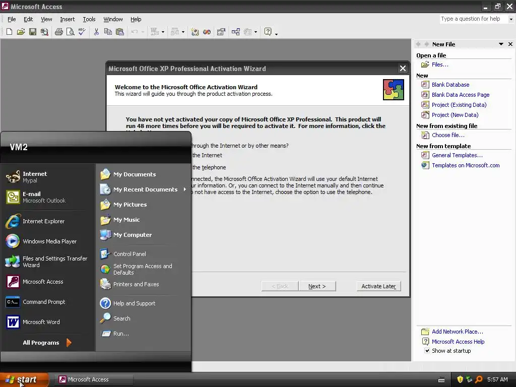
Task: Open the Templates on Microsoft.com link
Action: pos(465,165)
